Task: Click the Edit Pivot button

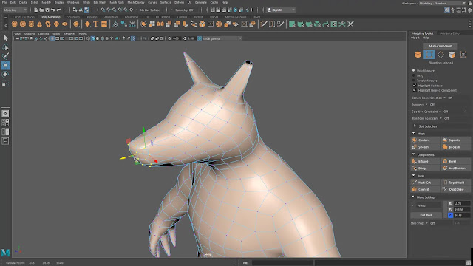Action: pyautogui.click(x=426, y=215)
